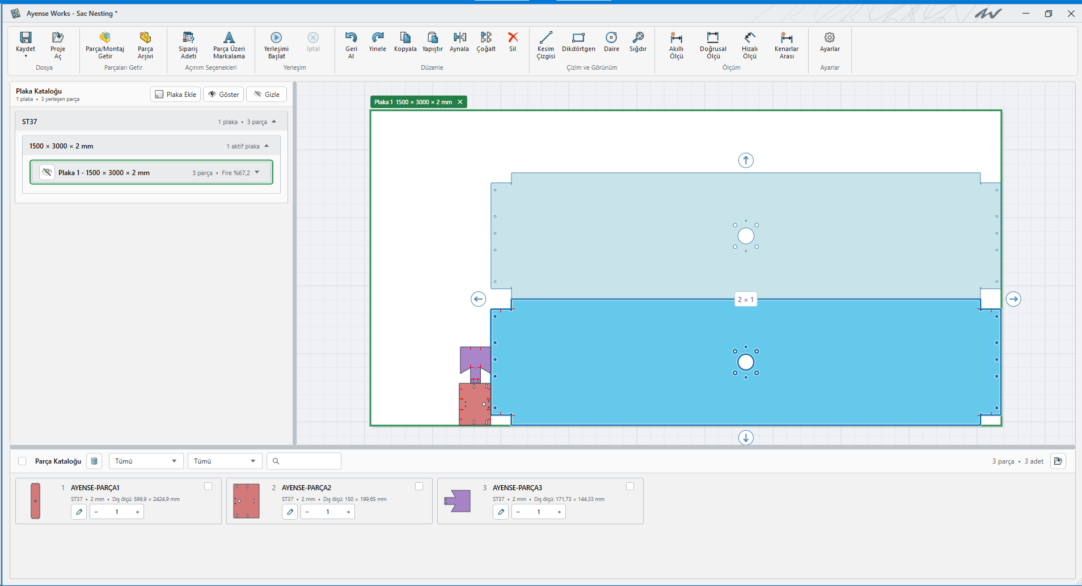Screen dimensions: 1082x586
Task: Click Sipariş Adeti icon
Action: [x=188, y=37]
